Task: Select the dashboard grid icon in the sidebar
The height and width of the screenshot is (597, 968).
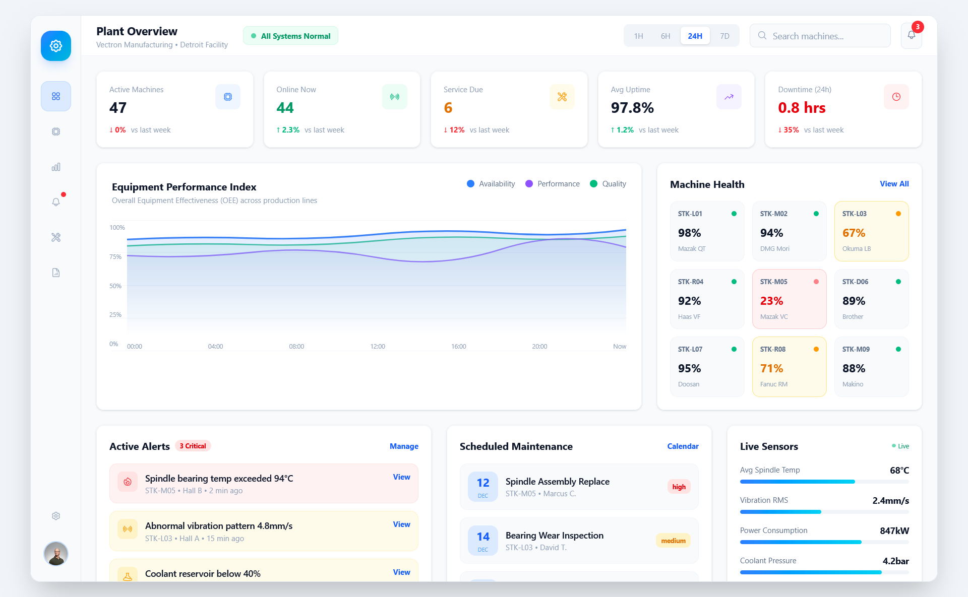Action: [55, 96]
